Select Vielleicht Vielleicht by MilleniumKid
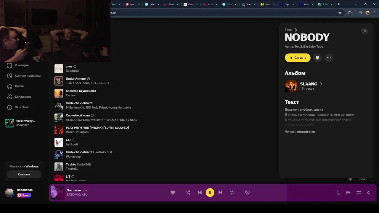This screenshot has height=213, width=379. coord(79,103)
